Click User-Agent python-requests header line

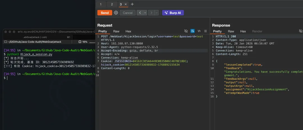(x=129, y=47)
